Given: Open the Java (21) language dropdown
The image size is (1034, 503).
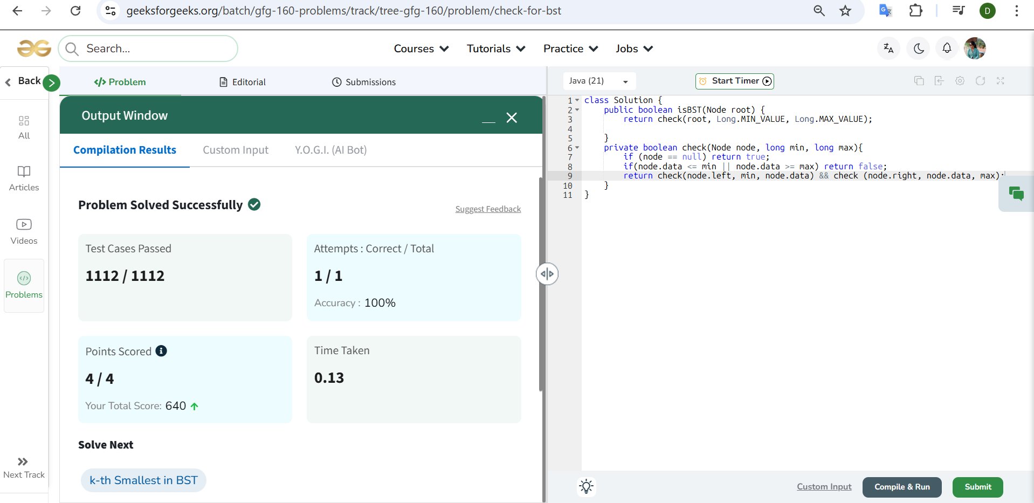Looking at the screenshot, I should 598,81.
